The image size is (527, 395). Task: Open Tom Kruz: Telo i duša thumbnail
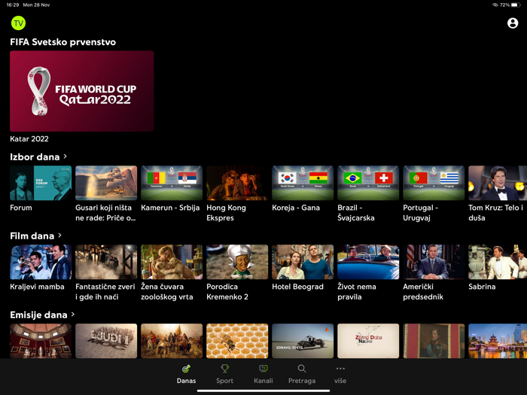click(x=498, y=183)
